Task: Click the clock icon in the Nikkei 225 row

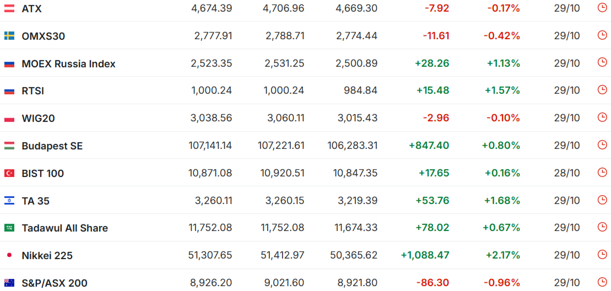Action: [602, 255]
